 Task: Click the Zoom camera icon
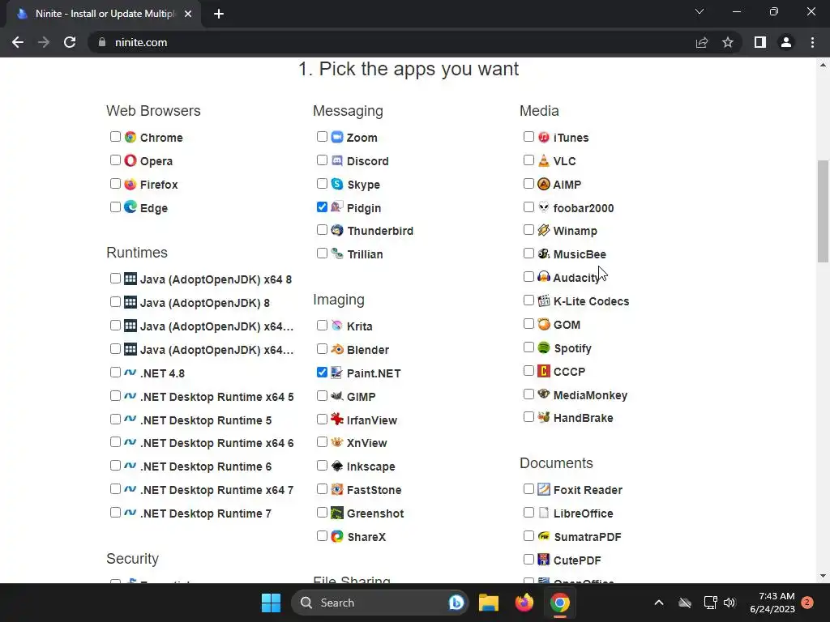click(x=337, y=137)
